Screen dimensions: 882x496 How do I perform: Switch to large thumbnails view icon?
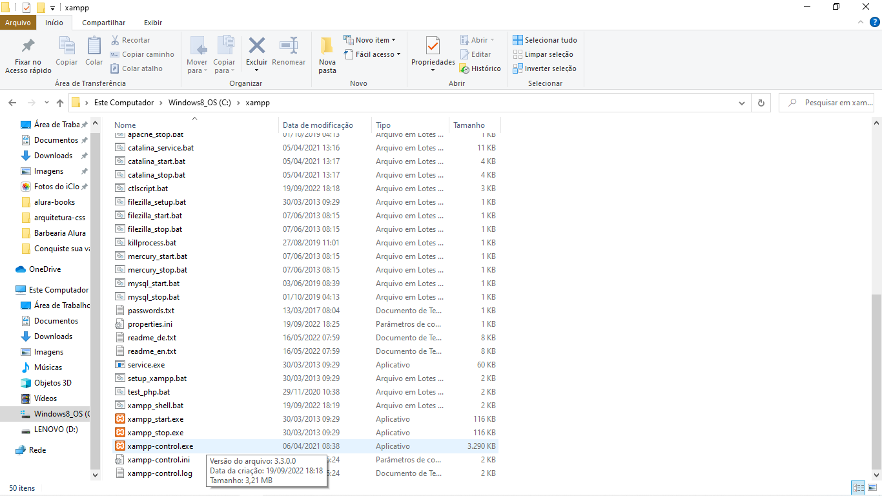point(872,488)
